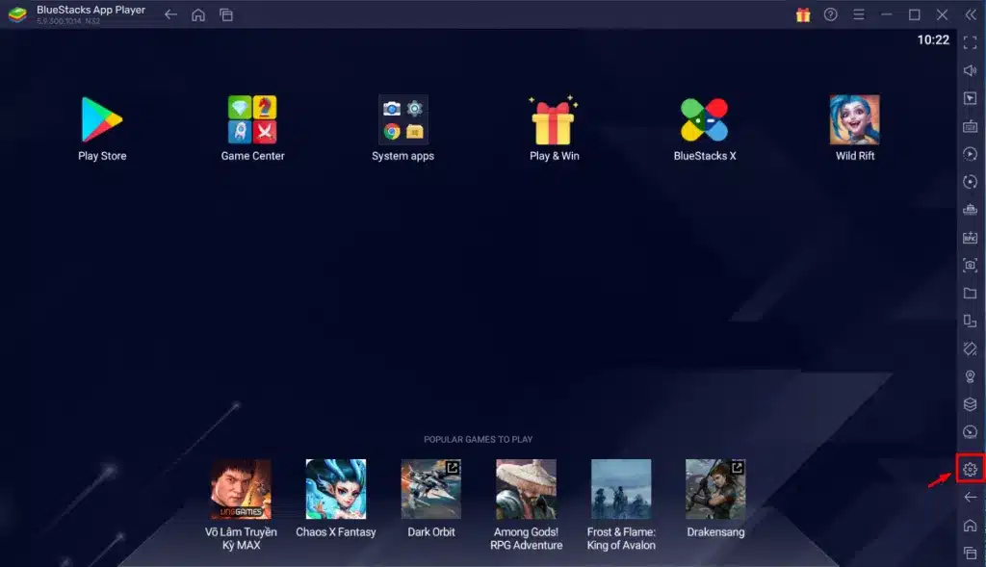Click the shake device icon in side toolbar
Screen dimensions: 986x567
(971, 348)
